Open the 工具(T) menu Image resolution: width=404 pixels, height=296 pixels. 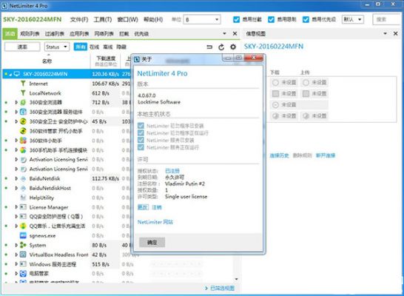103,19
